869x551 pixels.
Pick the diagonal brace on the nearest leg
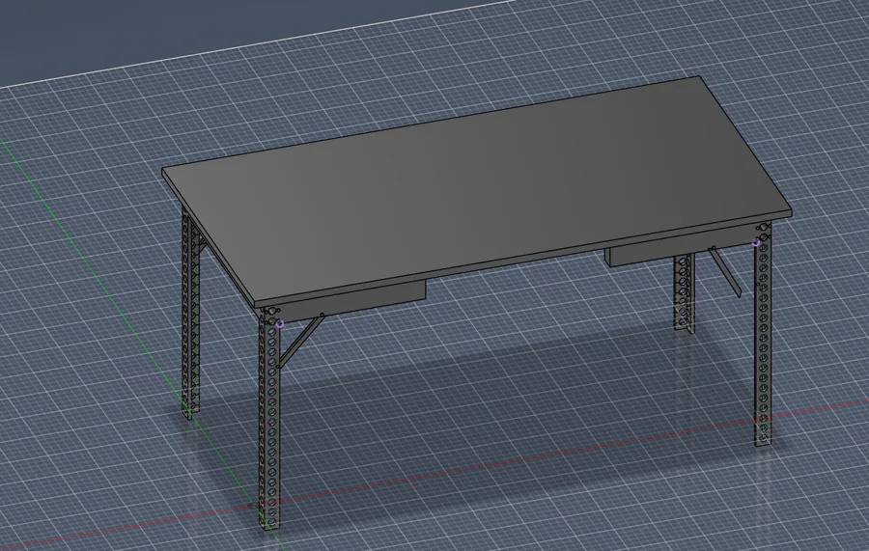tap(300, 342)
